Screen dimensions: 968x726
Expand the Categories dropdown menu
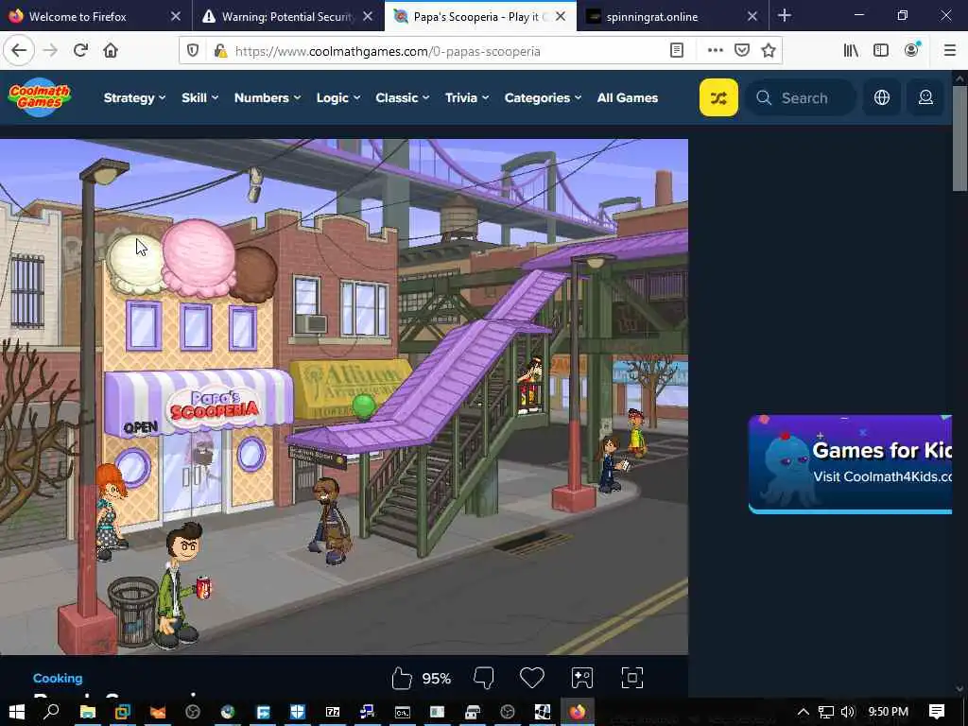544,97
